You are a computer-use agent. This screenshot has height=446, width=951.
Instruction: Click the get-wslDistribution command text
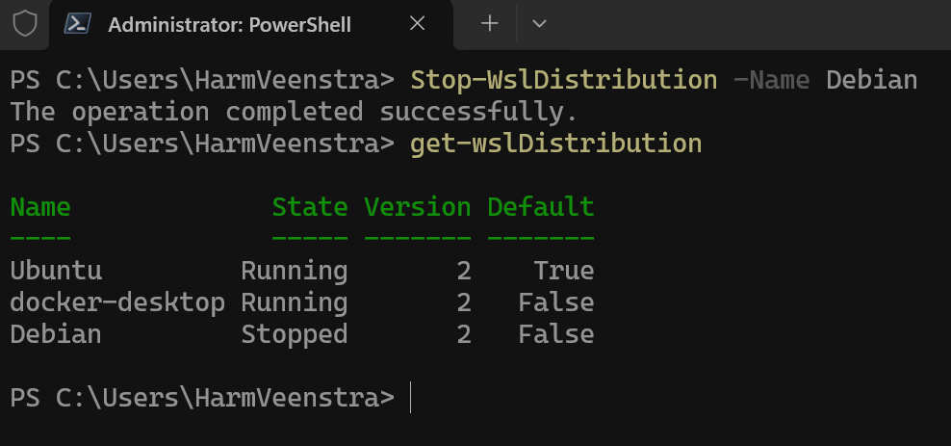point(555,144)
